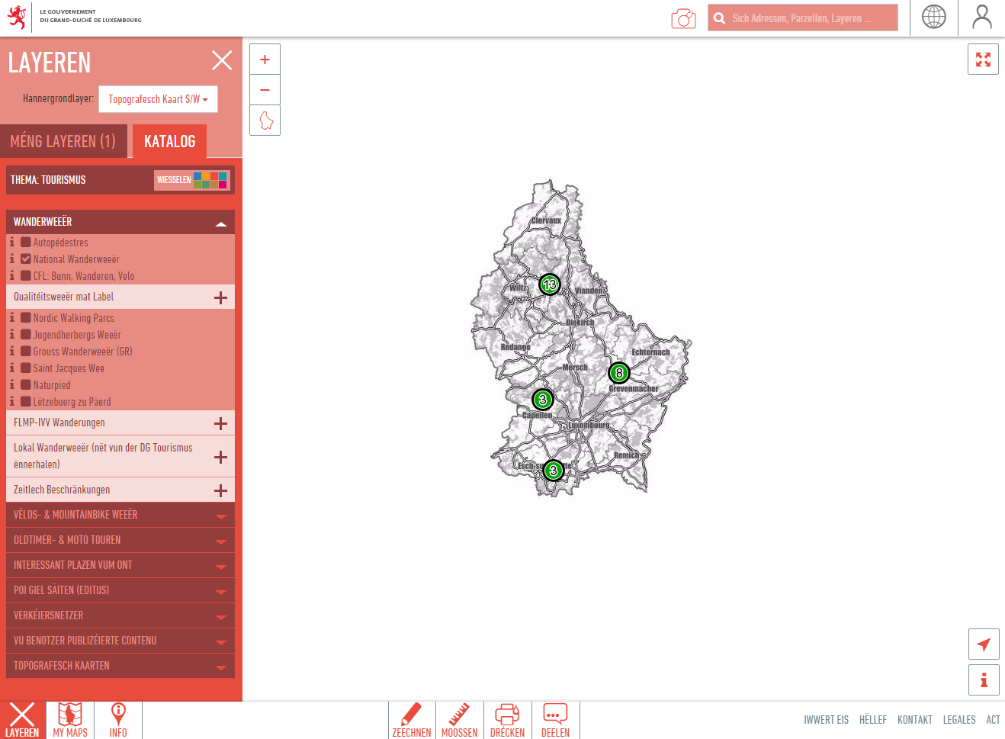Open the language globe menu
The height and width of the screenshot is (739, 1005).
coord(933,17)
